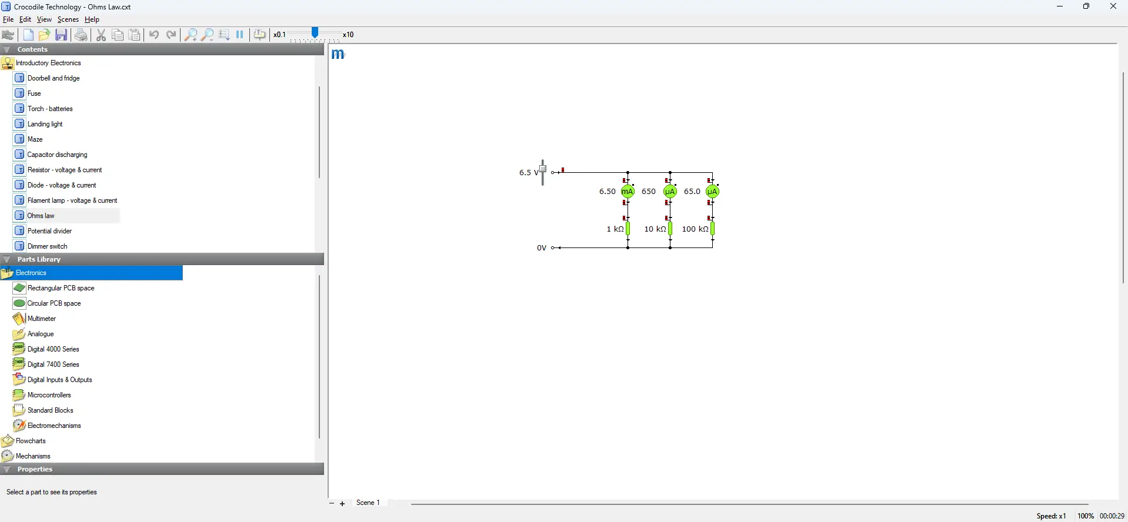Open a file with the folder icon
The height and width of the screenshot is (522, 1128).
(x=45, y=35)
